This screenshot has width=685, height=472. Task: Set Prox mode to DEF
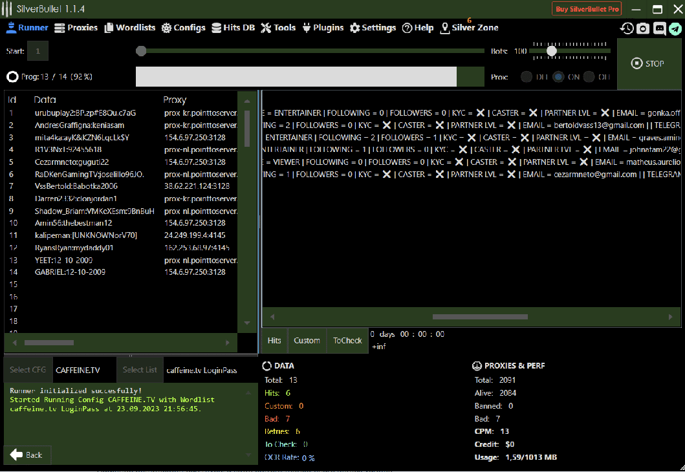click(x=527, y=76)
